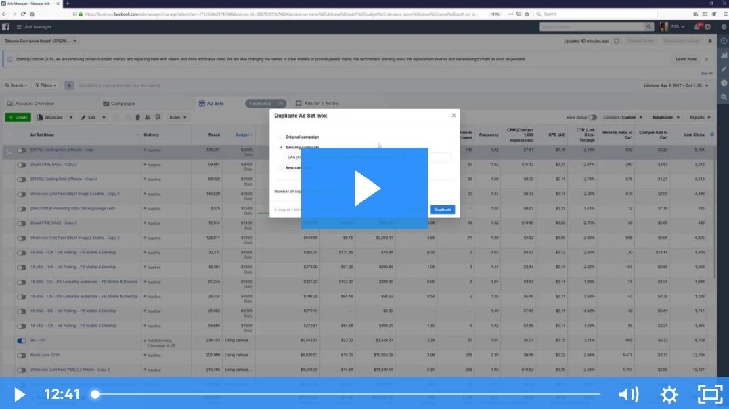Screen dimensions: 729x409
Task: Click the browser URL address bar
Action: pos(282,14)
